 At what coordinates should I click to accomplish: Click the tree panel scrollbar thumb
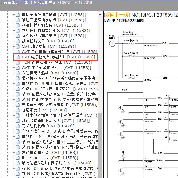click(100, 145)
